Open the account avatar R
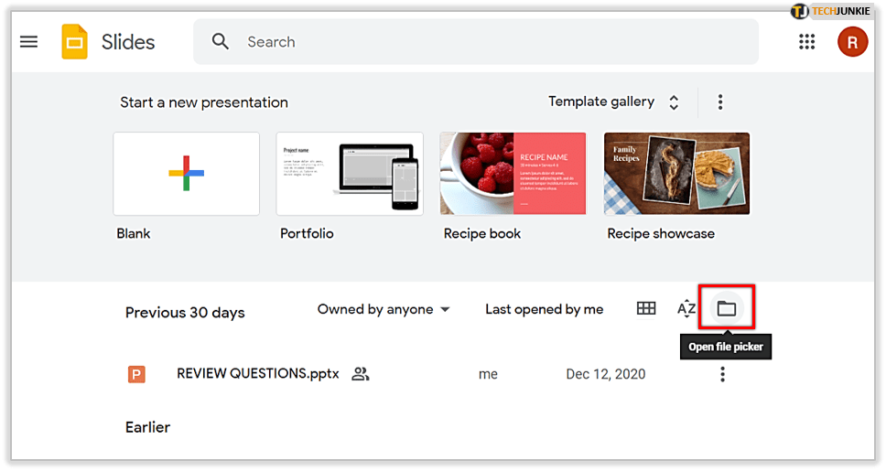This screenshot has width=886, height=471. [852, 42]
